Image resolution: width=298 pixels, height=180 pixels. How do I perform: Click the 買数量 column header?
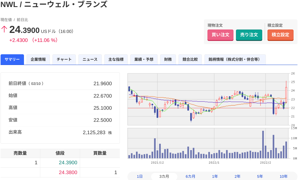pos(100,153)
